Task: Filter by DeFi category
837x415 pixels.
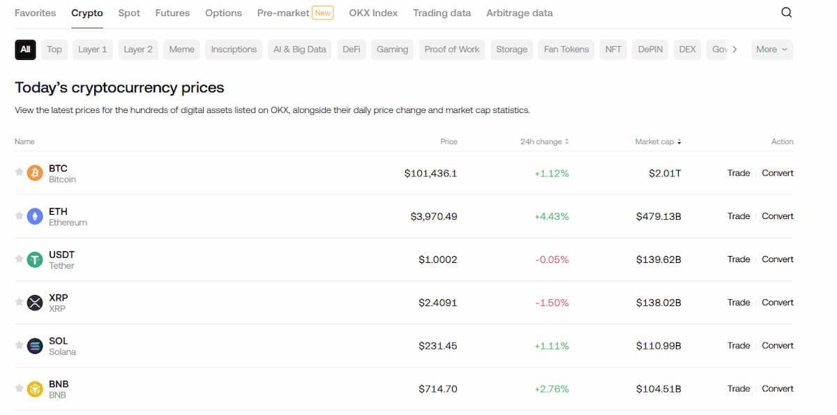Action: click(x=352, y=50)
